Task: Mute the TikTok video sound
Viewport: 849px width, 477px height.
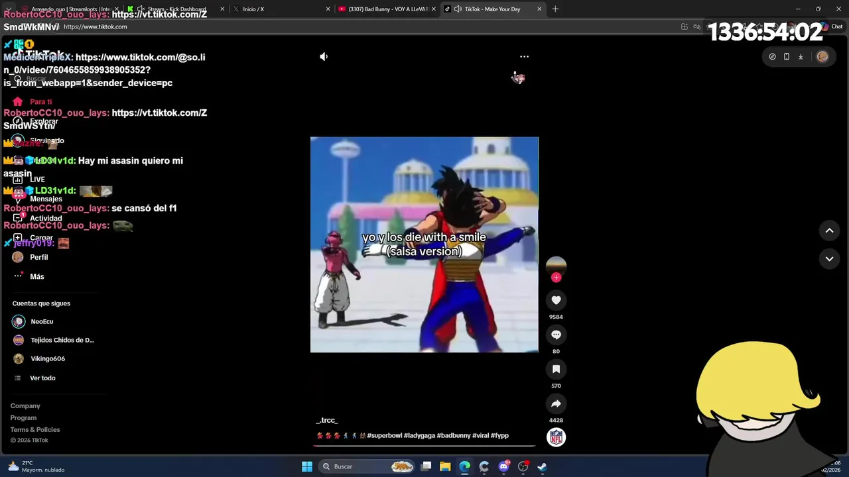Action: click(324, 57)
